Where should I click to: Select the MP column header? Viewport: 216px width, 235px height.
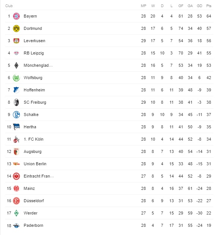pos(144,6)
